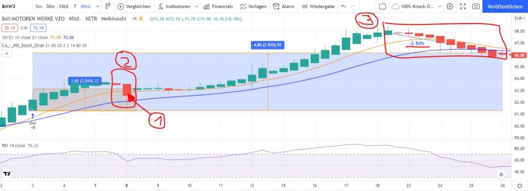This screenshot has height=191, width=528.
Task: Take a chart snapshot with camera icon
Action: (x=475, y=6)
